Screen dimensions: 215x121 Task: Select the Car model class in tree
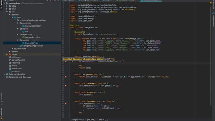(x=27, y=32)
